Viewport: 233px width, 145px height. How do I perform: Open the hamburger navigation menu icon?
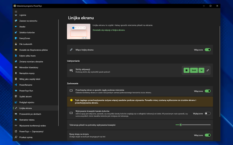coord(16,11)
